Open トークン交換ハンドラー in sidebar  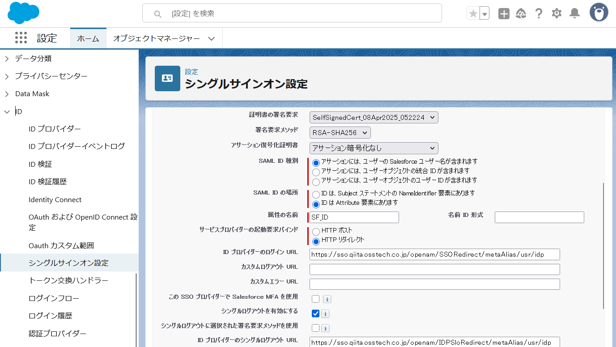(x=68, y=280)
